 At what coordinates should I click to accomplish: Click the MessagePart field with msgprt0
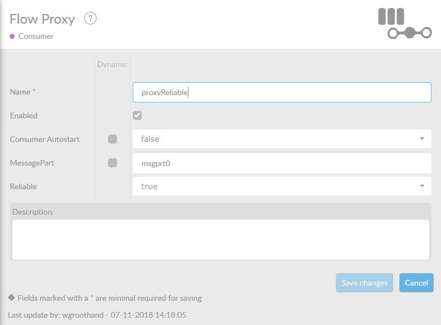(x=282, y=163)
